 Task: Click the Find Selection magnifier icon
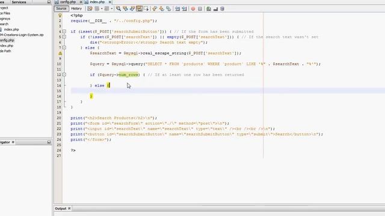[119, 8]
